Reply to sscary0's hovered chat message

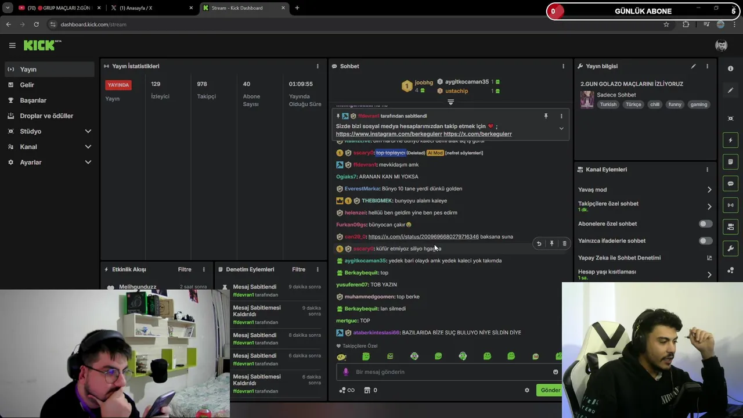[x=539, y=244]
